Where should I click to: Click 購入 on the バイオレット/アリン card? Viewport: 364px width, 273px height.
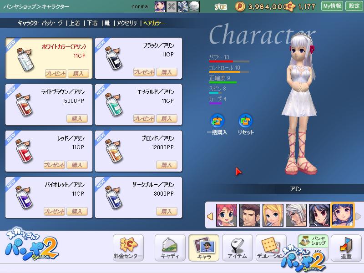(77, 211)
